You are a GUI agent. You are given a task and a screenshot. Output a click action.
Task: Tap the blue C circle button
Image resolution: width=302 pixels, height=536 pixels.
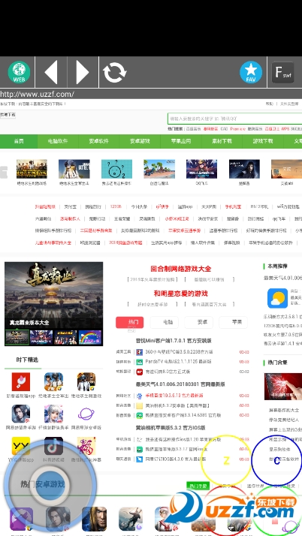point(276,460)
